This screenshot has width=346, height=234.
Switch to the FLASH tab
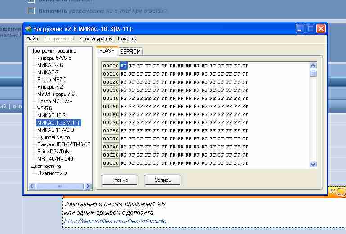[107, 51]
